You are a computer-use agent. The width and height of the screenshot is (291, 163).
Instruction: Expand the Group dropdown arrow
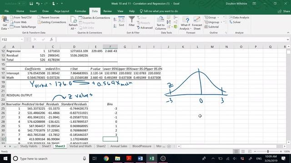218,17
